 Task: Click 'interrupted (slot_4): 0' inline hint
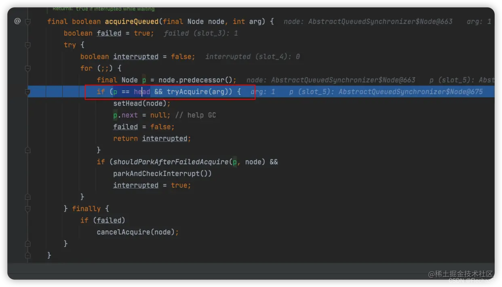[x=253, y=57]
